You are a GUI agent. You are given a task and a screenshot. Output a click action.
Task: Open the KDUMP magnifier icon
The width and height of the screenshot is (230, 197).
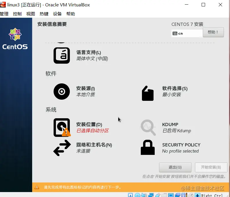pyautogui.click(x=148, y=127)
